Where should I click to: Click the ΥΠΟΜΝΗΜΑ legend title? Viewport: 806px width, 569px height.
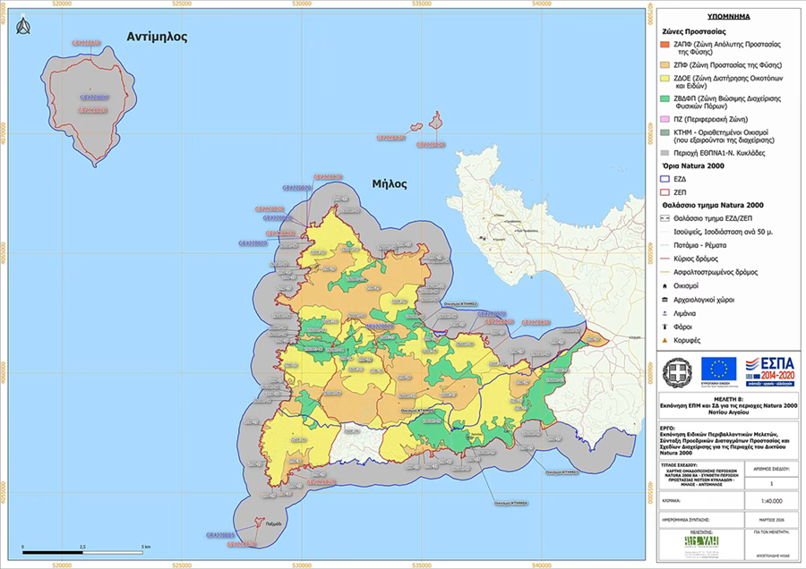(x=728, y=16)
